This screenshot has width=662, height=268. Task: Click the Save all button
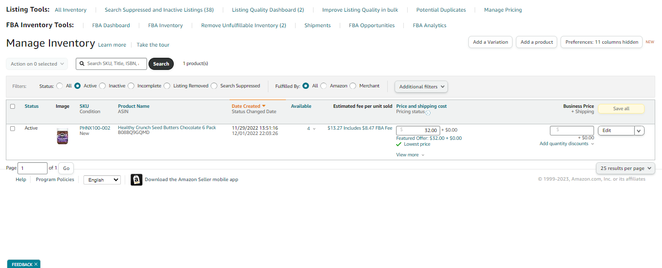[621, 109]
